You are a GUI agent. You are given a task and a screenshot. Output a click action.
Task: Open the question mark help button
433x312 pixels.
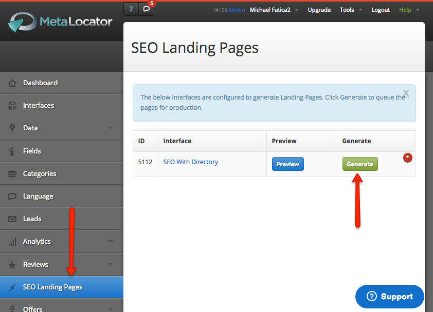point(131,9)
